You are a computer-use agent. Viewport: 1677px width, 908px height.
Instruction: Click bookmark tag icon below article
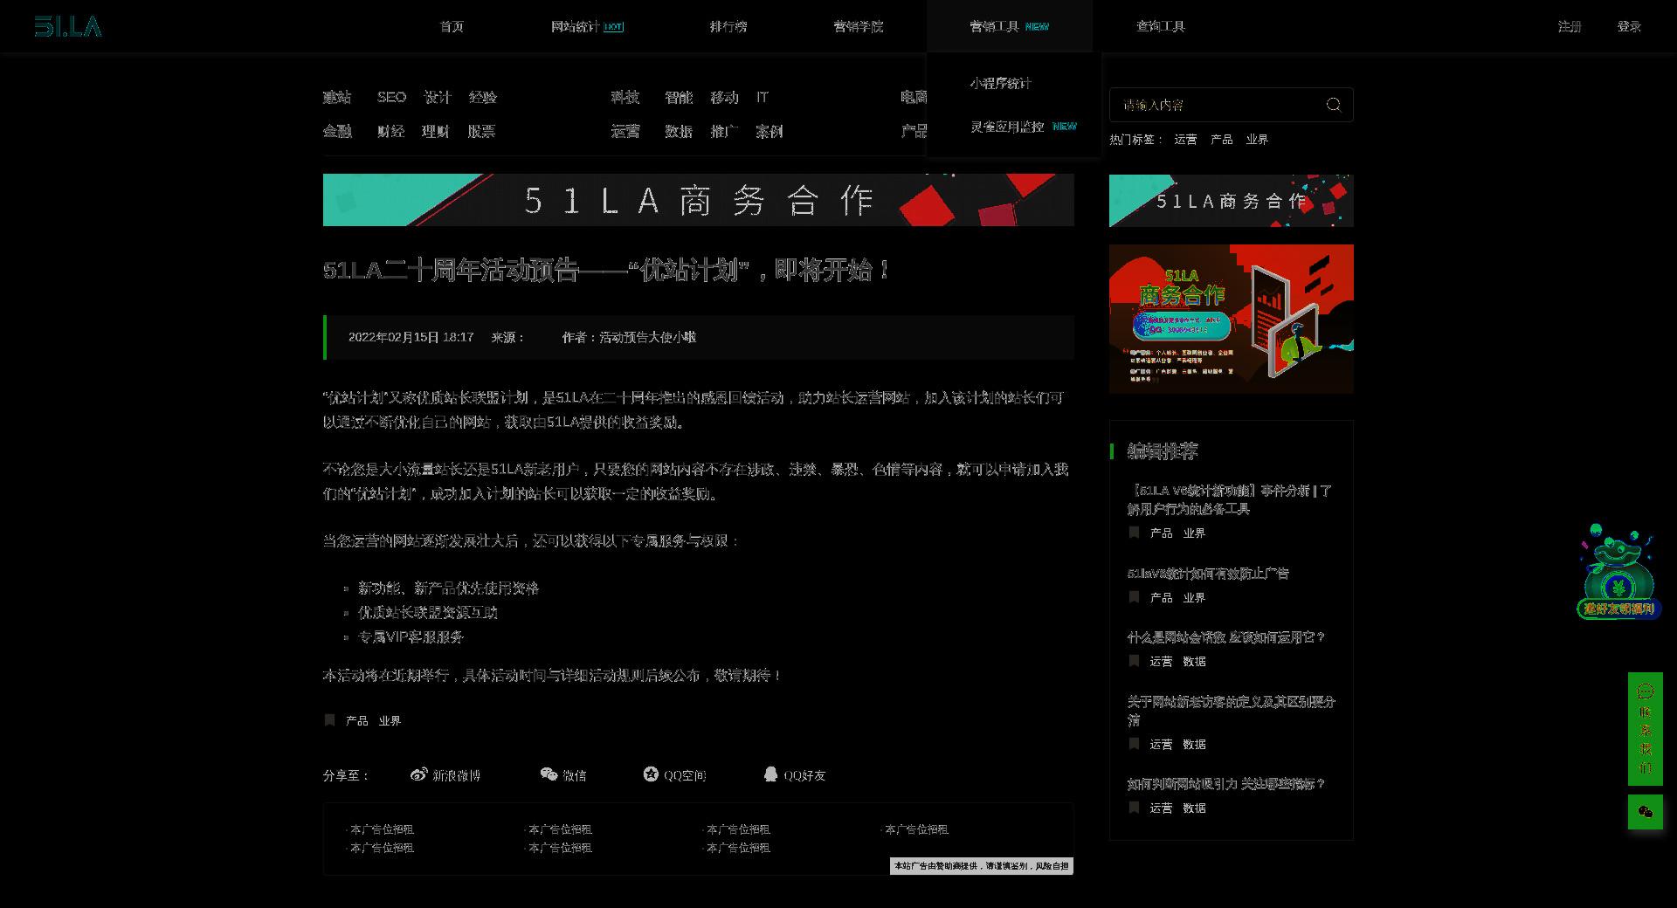(329, 720)
